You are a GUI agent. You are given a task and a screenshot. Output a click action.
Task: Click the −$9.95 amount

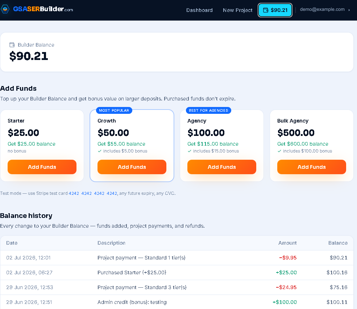point(288,258)
